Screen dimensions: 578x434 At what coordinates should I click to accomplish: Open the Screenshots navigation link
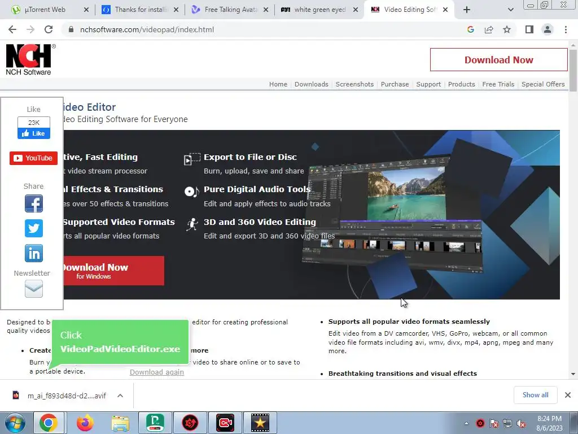(354, 84)
